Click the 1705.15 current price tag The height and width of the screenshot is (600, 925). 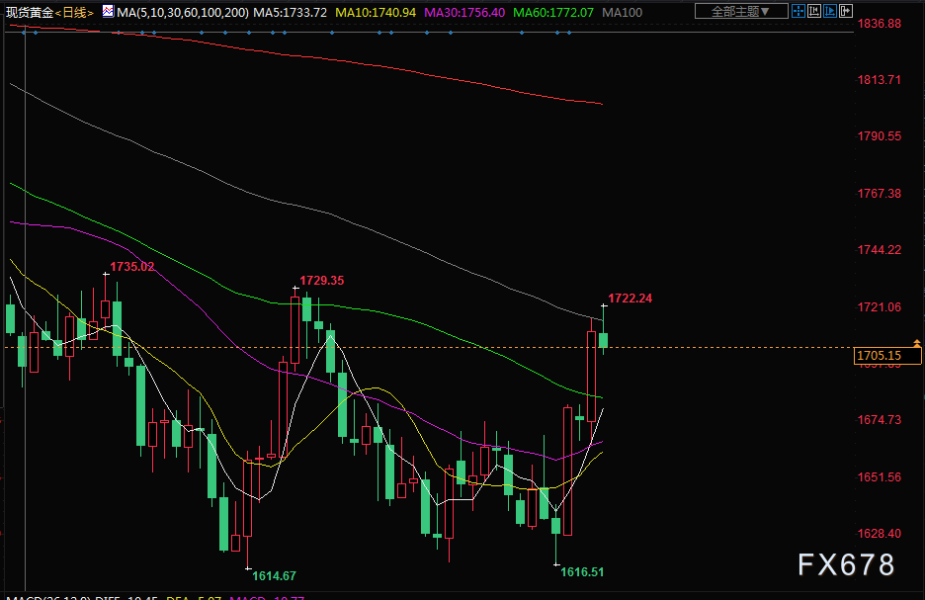coord(887,356)
